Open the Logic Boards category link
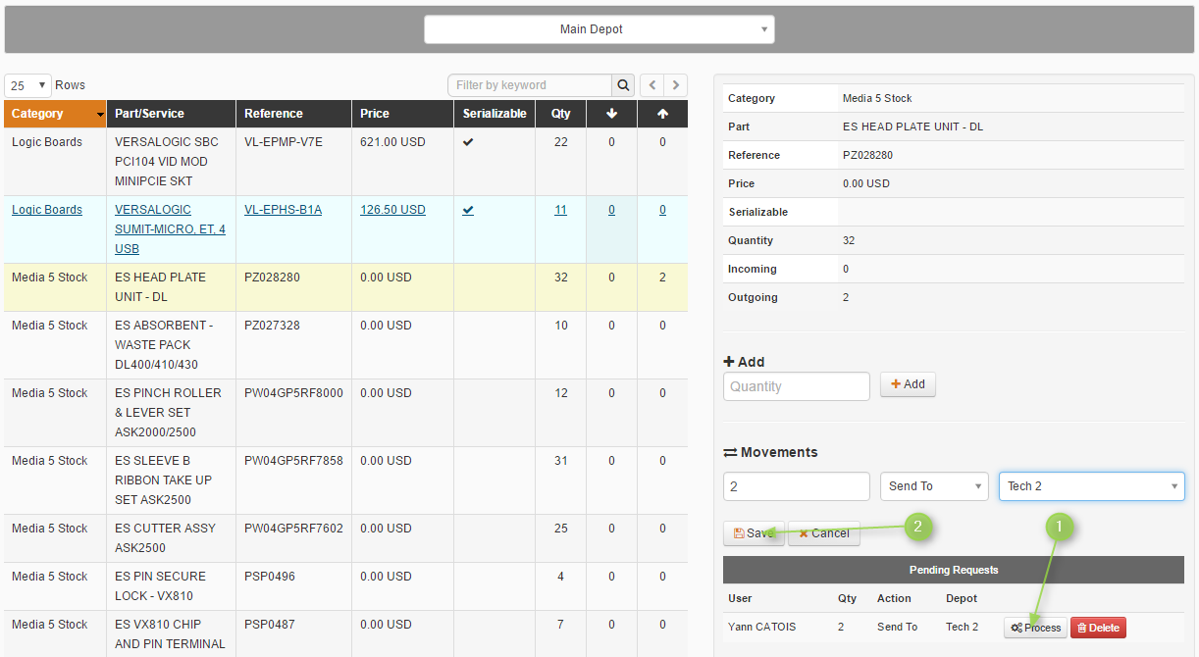This screenshot has height=657, width=1199. point(47,210)
